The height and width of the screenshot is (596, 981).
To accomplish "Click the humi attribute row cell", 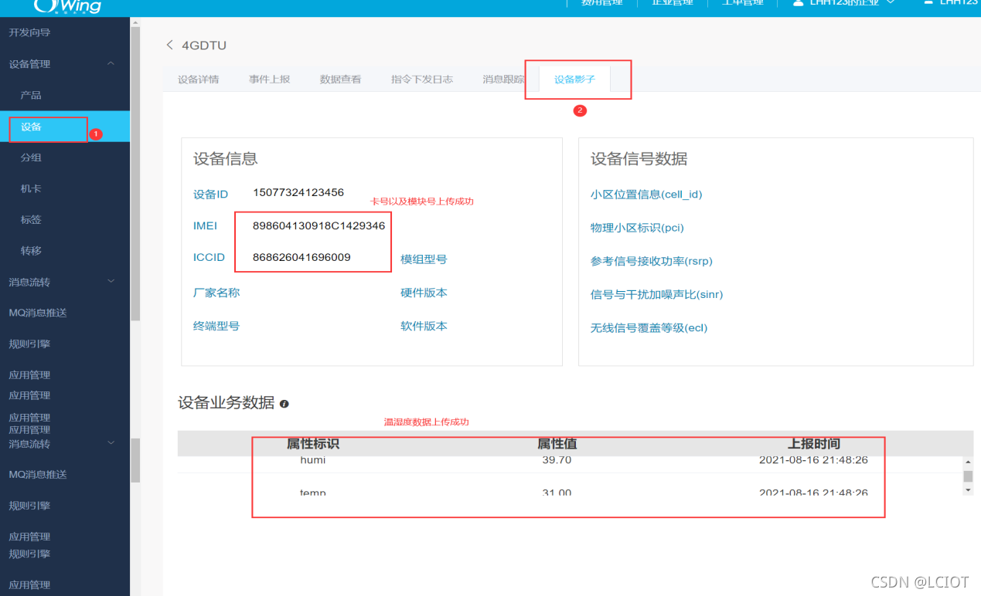I will click(x=313, y=460).
